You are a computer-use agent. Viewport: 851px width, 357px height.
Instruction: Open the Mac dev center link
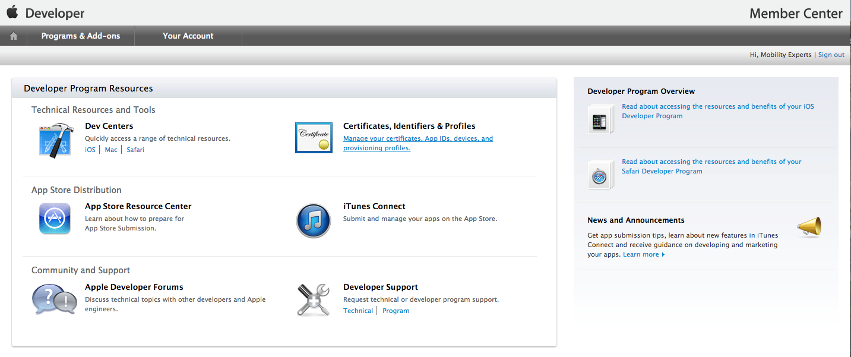pos(111,150)
